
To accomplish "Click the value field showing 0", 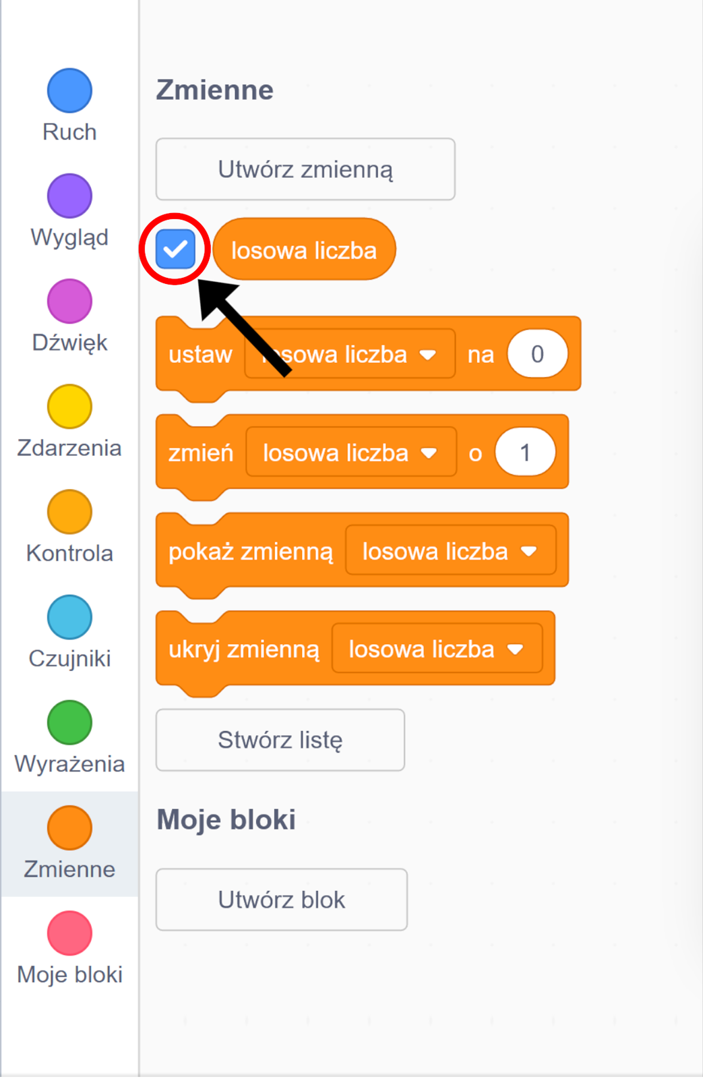I will point(537,353).
